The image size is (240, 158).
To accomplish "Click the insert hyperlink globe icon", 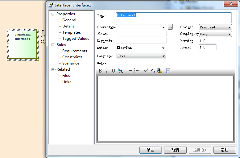I will [x=159, y=71].
